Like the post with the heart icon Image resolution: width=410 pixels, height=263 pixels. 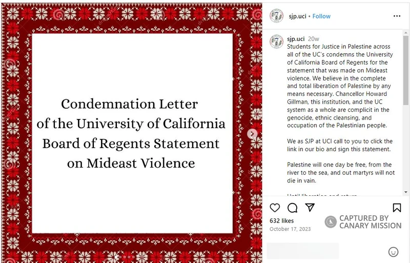pyautogui.click(x=275, y=208)
